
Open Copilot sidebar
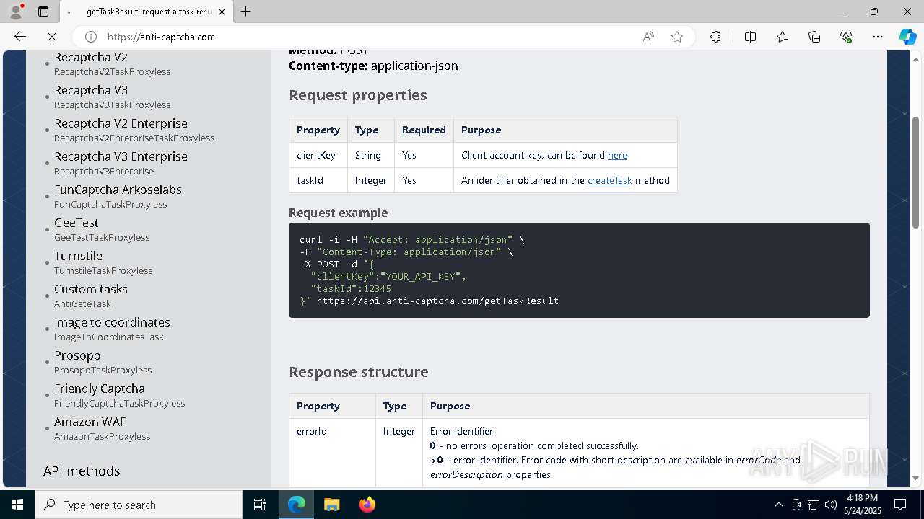[907, 37]
